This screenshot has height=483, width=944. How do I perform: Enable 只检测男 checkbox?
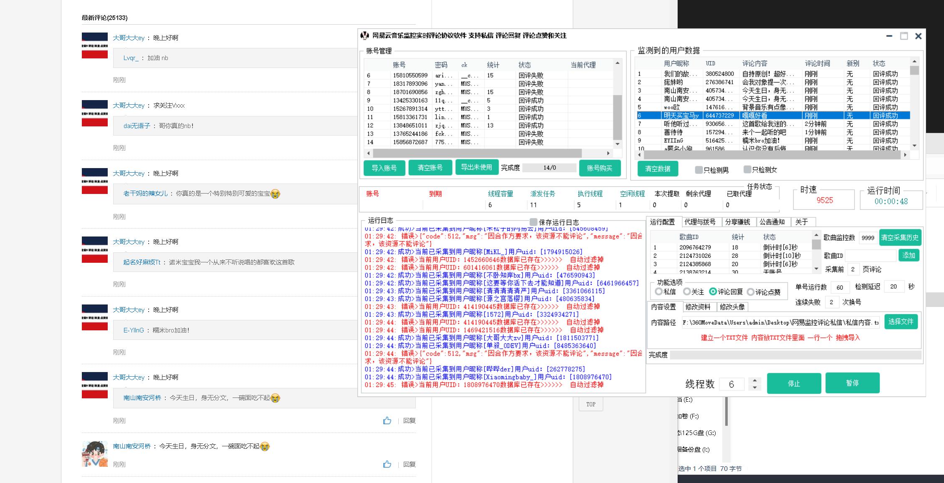coord(699,170)
